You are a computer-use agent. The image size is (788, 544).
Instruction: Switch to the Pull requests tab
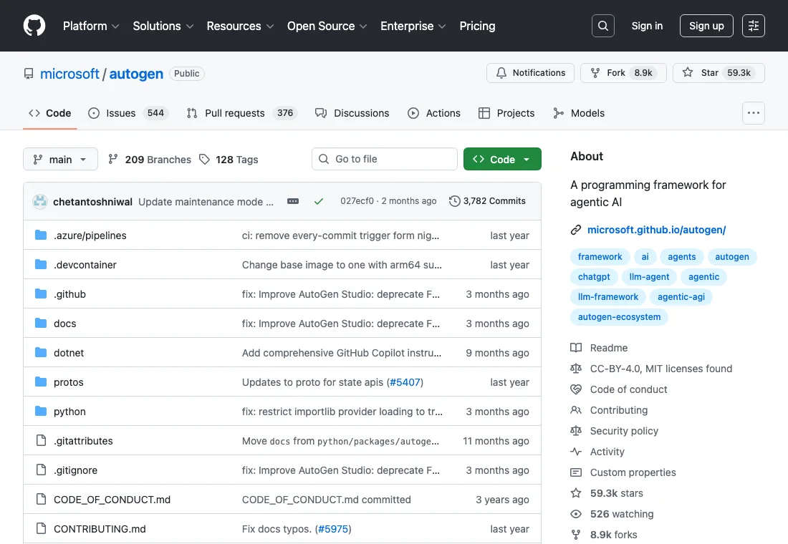pos(241,113)
